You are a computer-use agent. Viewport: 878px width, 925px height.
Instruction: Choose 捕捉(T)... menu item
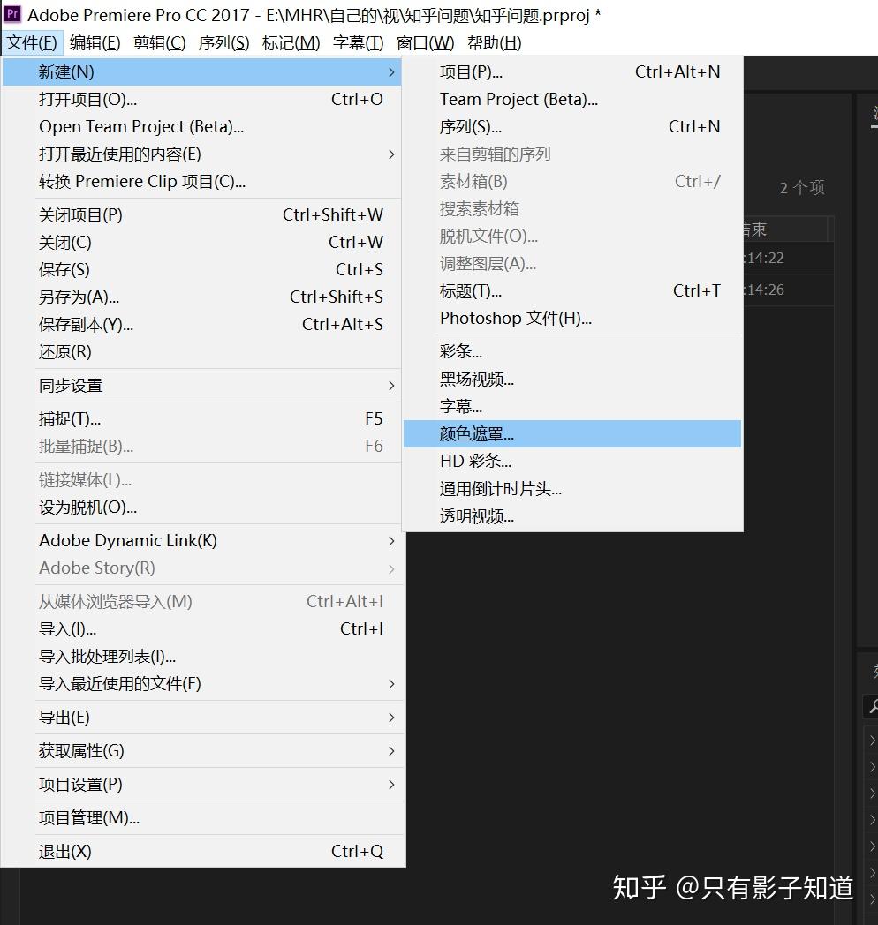point(202,419)
